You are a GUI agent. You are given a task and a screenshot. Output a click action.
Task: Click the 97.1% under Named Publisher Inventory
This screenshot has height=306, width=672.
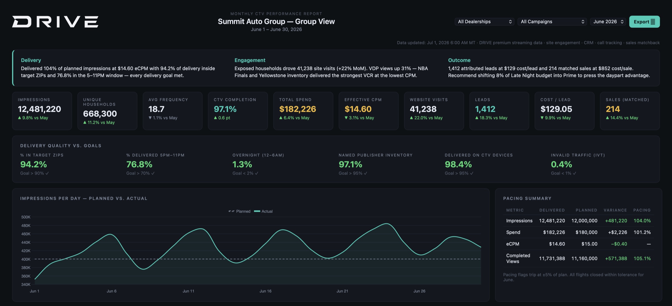click(351, 164)
